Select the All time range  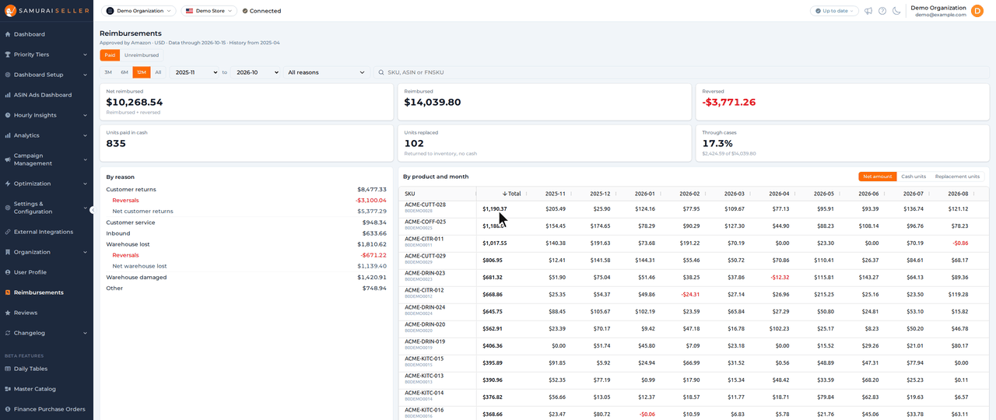click(x=158, y=72)
